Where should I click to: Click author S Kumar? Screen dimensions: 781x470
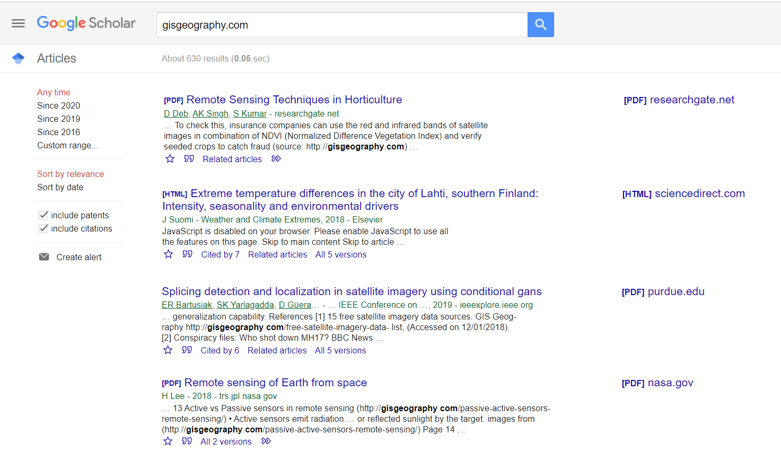click(250, 113)
